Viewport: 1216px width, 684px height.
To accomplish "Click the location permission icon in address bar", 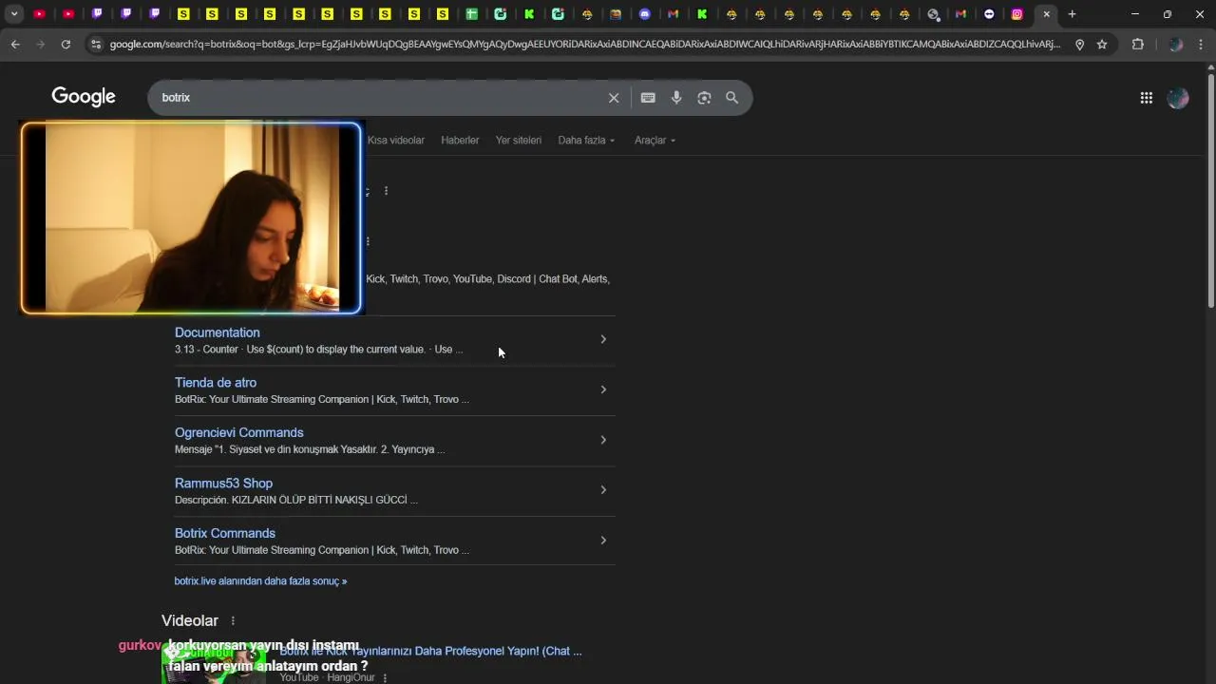I will 1079,44.
